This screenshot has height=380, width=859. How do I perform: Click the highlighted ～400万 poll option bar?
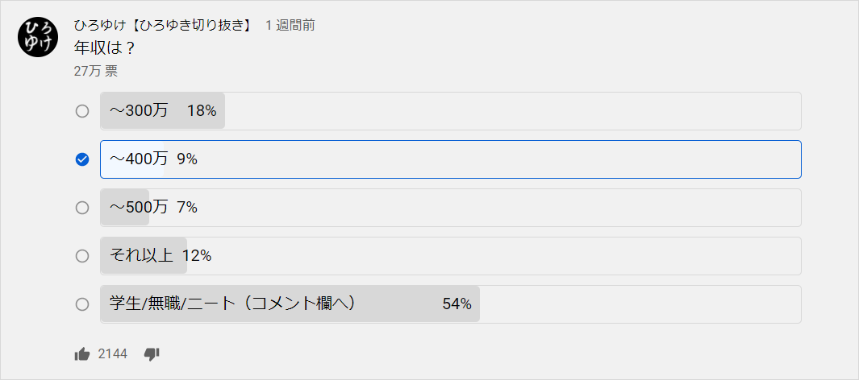(x=451, y=159)
